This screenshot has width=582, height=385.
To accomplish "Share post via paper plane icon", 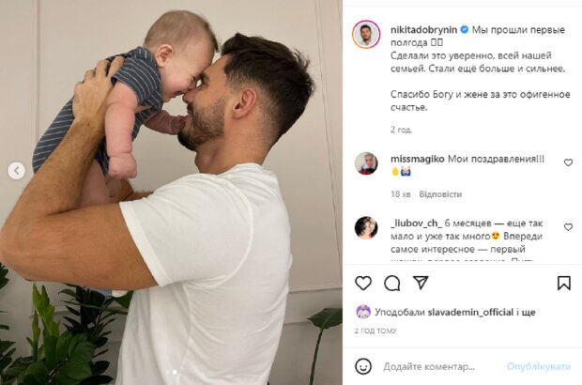I will point(421,283).
